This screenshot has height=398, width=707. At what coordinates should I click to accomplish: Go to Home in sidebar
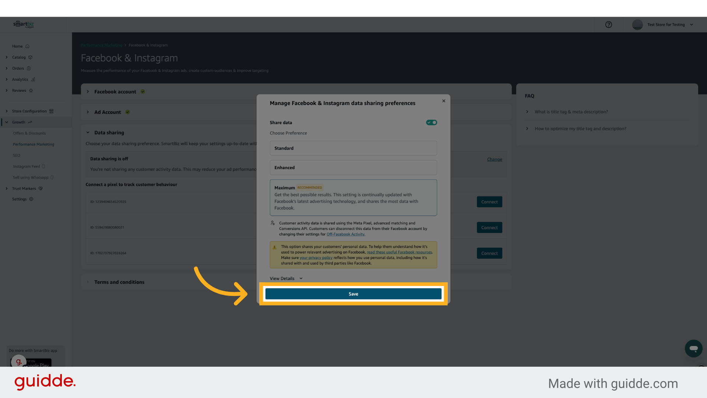pos(17,46)
